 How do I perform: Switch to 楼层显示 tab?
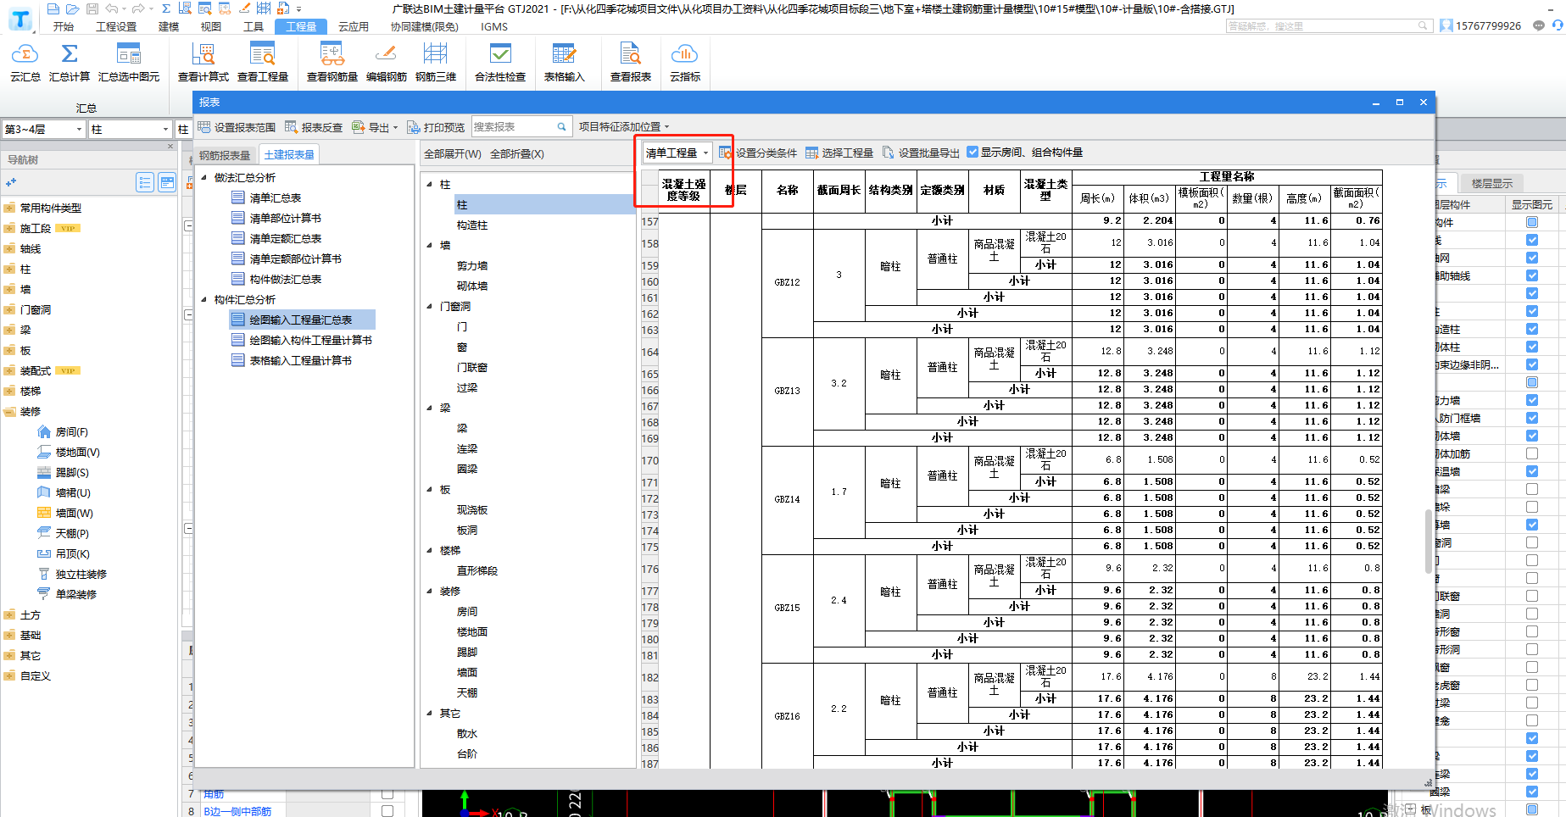point(1492,183)
